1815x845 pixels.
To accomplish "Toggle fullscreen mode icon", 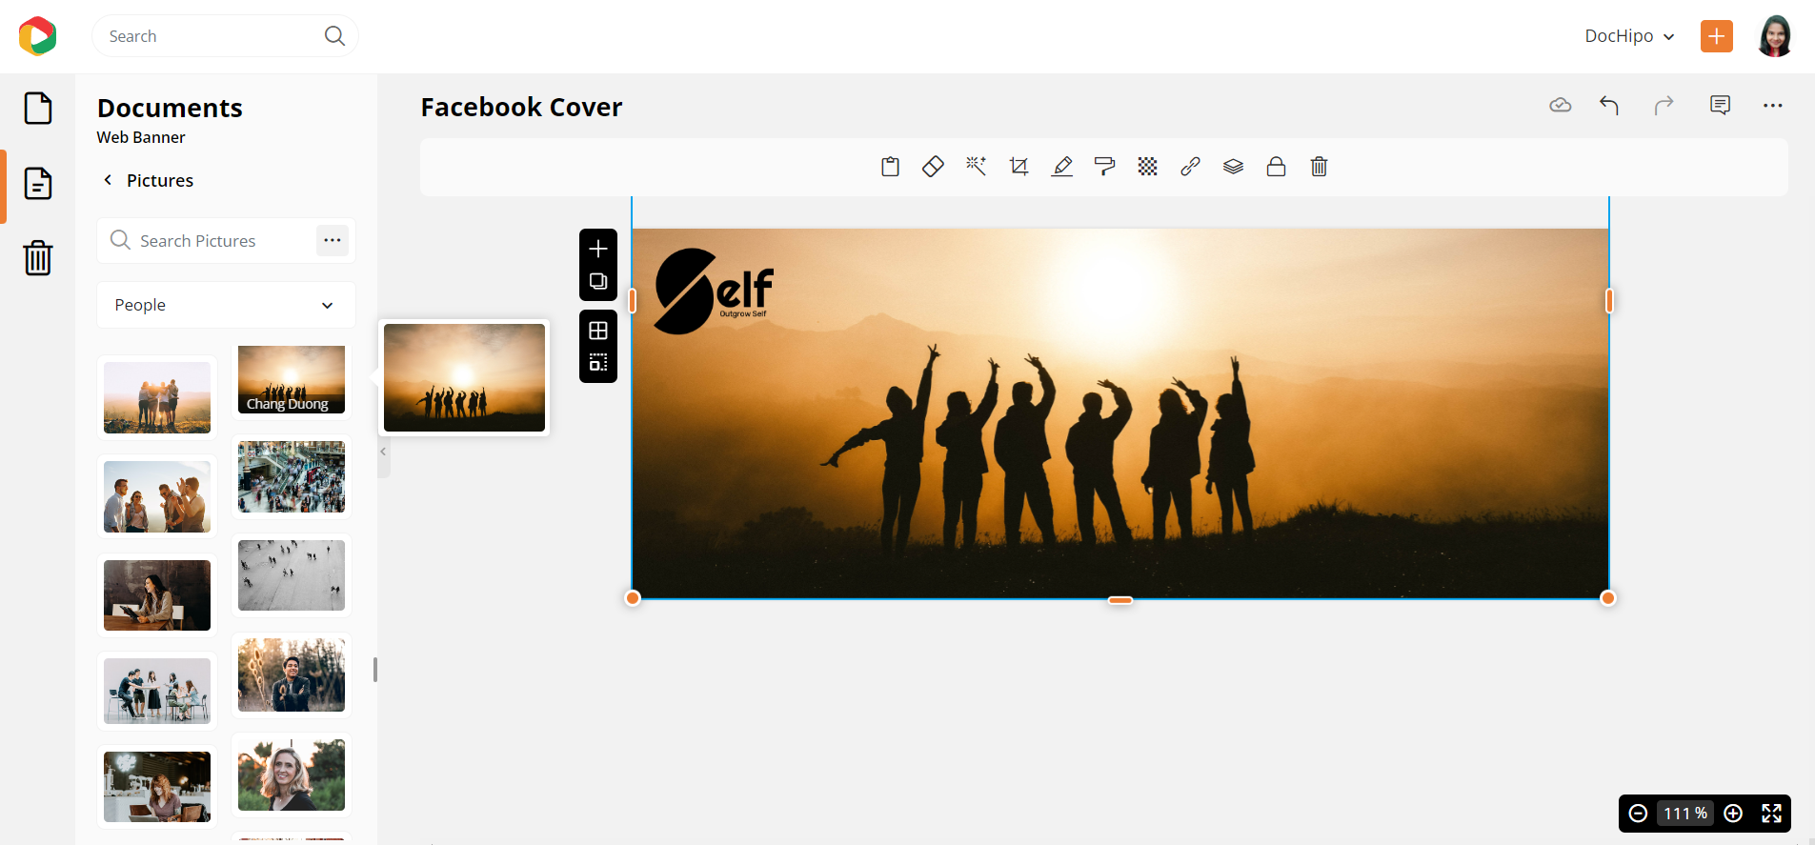I will [1771, 813].
